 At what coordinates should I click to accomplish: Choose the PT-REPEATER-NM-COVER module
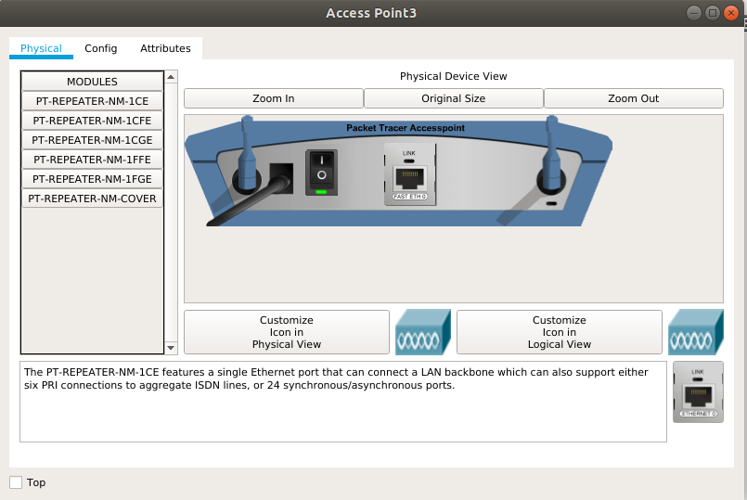click(92, 199)
